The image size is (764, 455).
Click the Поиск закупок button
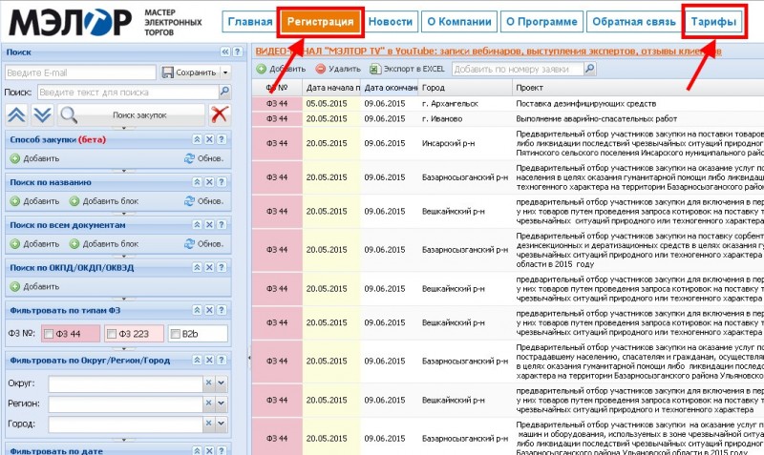(131, 115)
